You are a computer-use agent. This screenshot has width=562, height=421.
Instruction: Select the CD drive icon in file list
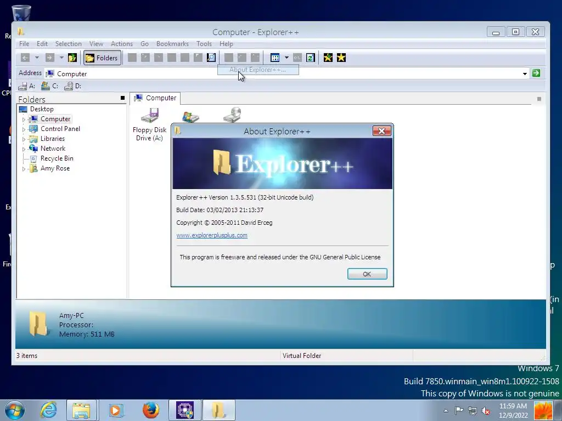[x=232, y=115]
